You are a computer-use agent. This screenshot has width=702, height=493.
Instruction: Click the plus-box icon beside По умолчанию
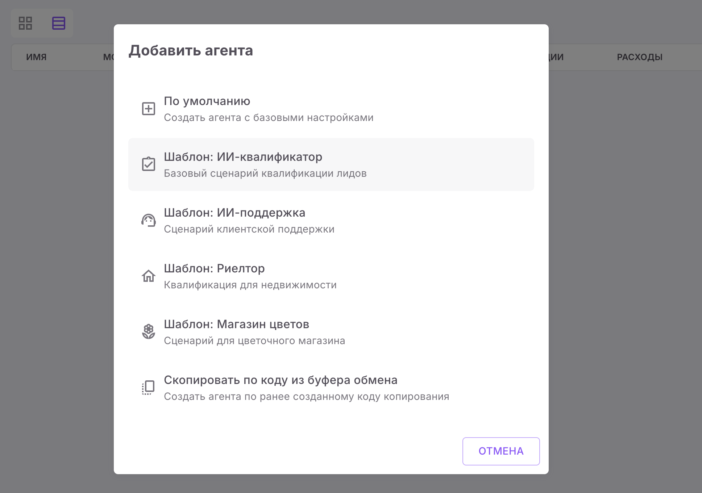tap(148, 109)
